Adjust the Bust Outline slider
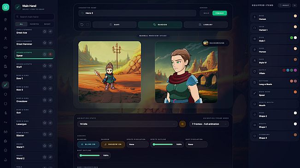The height and width of the screenshot is (168, 300). pos(90,156)
